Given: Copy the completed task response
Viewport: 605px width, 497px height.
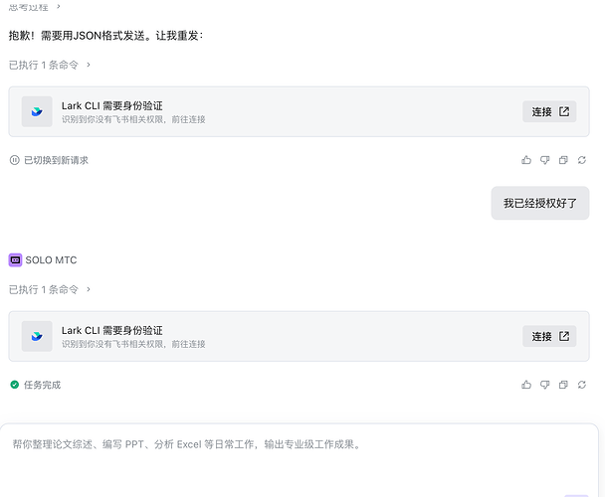Looking at the screenshot, I should pyautogui.click(x=563, y=385).
